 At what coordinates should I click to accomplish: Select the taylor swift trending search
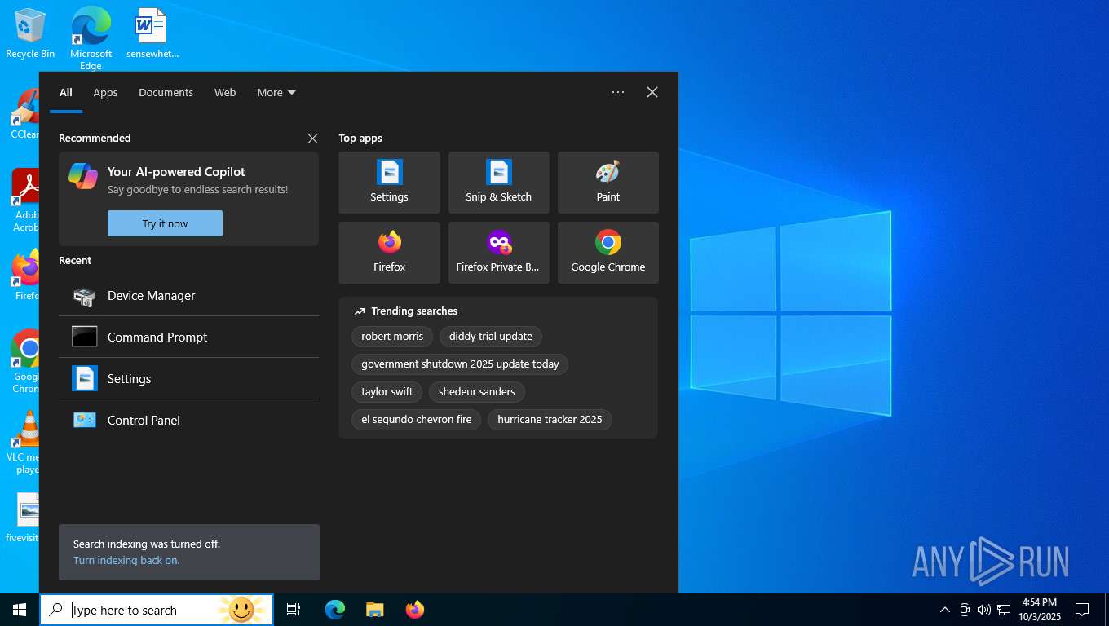click(x=387, y=392)
